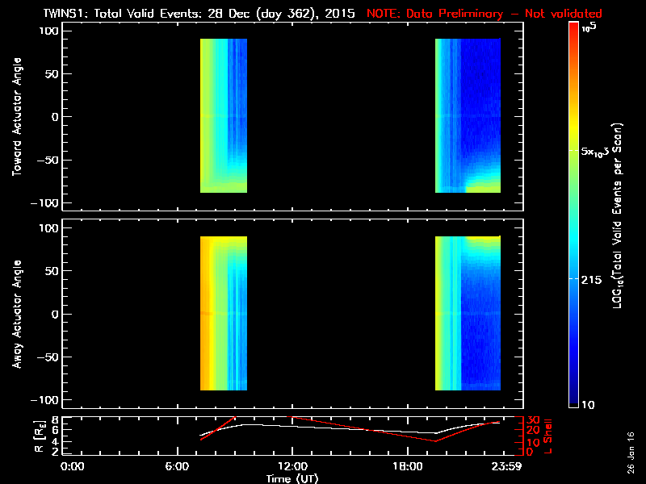Click the white R curve in the orbit panel
This screenshot has height=484, width=646.
(350, 431)
